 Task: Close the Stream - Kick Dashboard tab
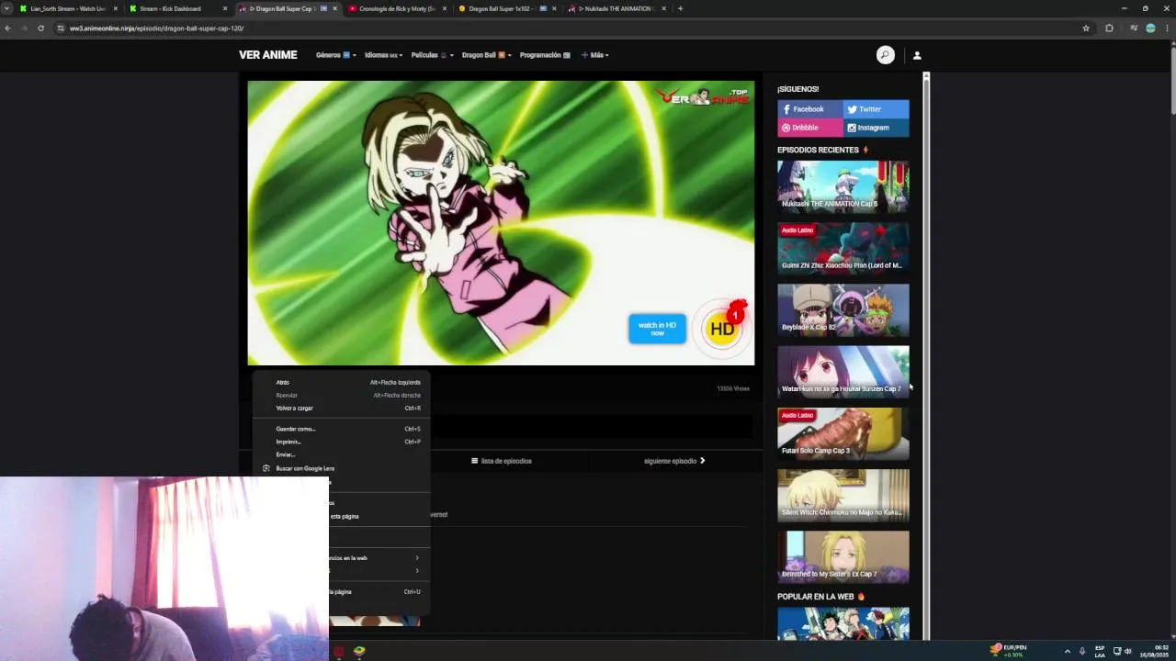click(224, 8)
